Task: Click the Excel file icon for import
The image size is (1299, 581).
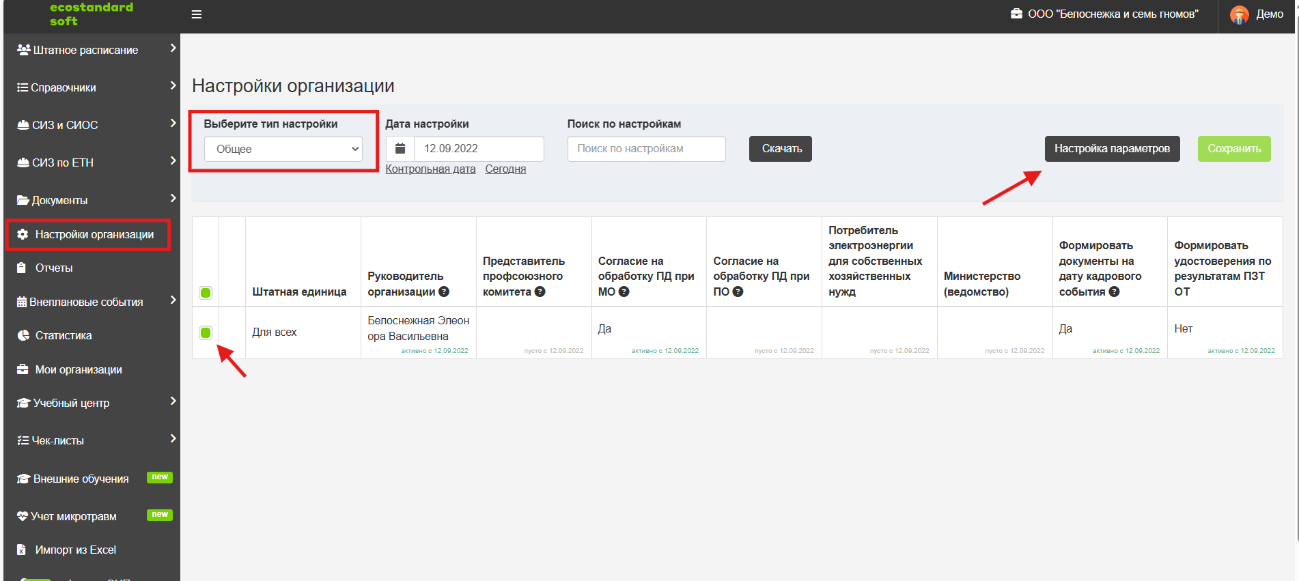Action: [21, 550]
